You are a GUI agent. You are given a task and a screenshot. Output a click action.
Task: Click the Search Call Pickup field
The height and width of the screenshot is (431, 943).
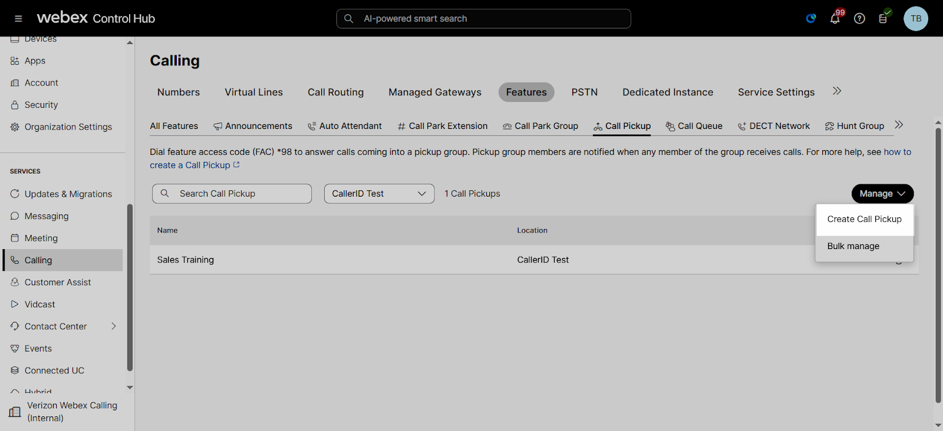click(232, 194)
